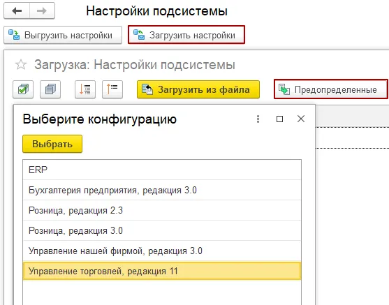Click Загрузить из файла button
Viewport: 389px width, 305px height.
click(198, 89)
